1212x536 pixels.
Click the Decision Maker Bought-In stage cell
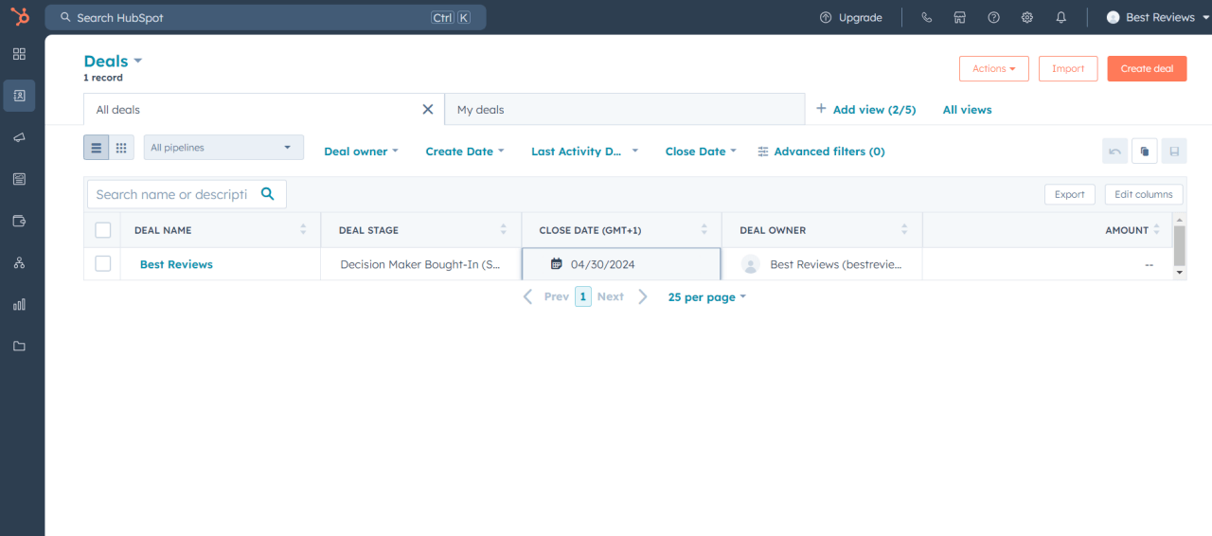pyautogui.click(x=421, y=264)
